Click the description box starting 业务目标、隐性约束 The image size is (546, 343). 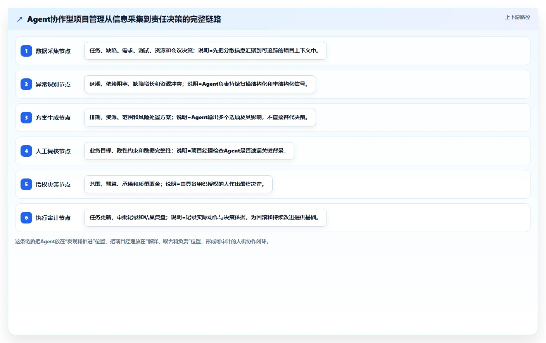tap(189, 151)
